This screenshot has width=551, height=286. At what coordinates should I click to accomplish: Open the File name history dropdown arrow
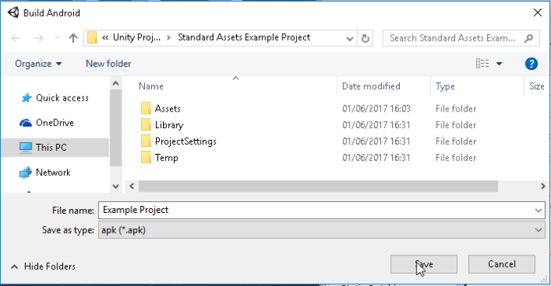[x=538, y=211]
